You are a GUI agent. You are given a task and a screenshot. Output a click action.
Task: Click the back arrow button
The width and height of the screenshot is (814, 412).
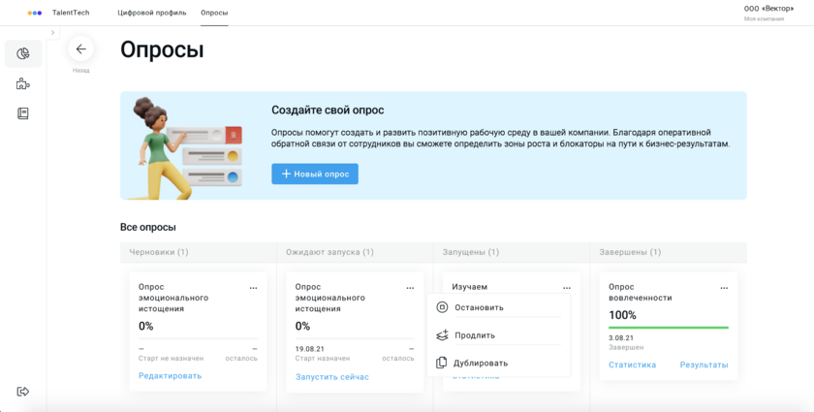coord(80,49)
